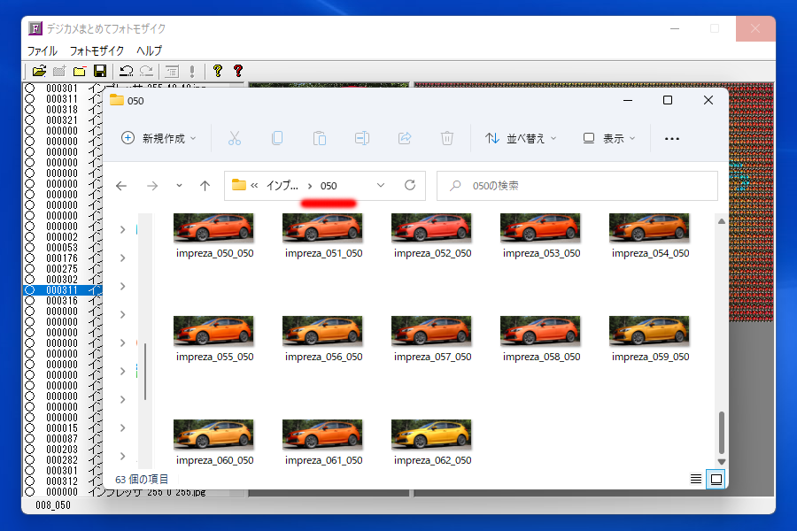797x531 pixels.
Task: Click the redo arrow in mosaic toolbar
Action: pyautogui.click(x=146, y=71)
